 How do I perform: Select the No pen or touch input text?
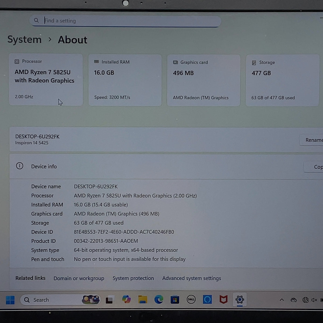129,259
